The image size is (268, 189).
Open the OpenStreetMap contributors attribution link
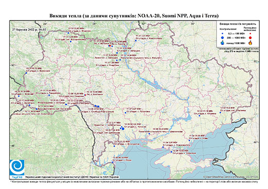pos(230,177)
